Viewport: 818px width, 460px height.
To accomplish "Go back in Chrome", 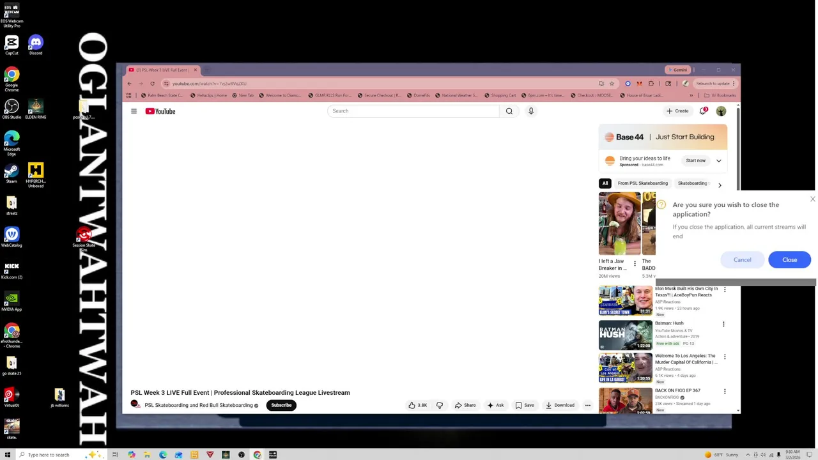I will [129, 84].
